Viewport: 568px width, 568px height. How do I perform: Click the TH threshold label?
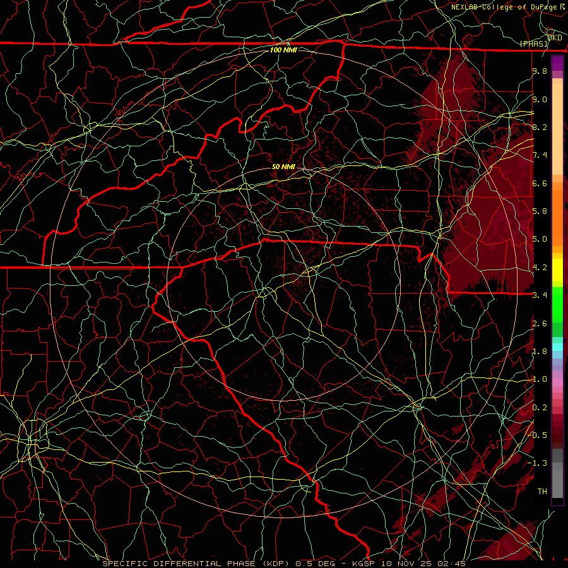click(x=542, y=491)
